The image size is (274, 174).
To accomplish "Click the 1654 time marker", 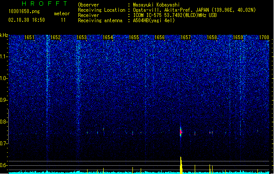I will pos(108,37).
